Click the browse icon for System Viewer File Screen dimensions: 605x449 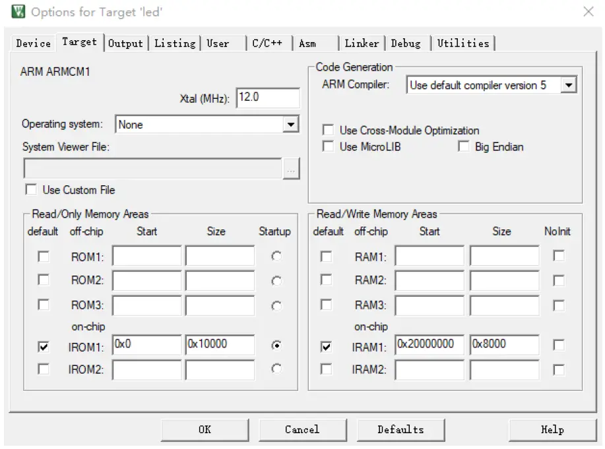coord(291,168)
